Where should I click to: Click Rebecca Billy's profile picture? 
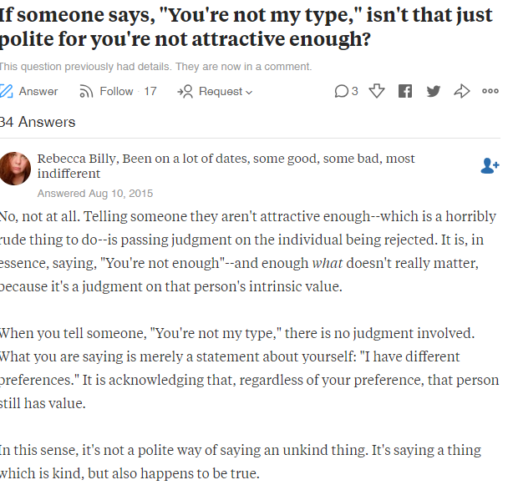point(15,167)
